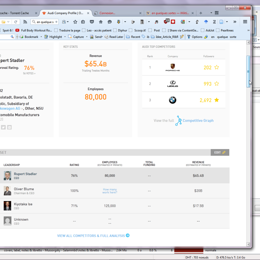Open the history dropdown beside the folder icon
Screen dimensions: 260x260
8,22
